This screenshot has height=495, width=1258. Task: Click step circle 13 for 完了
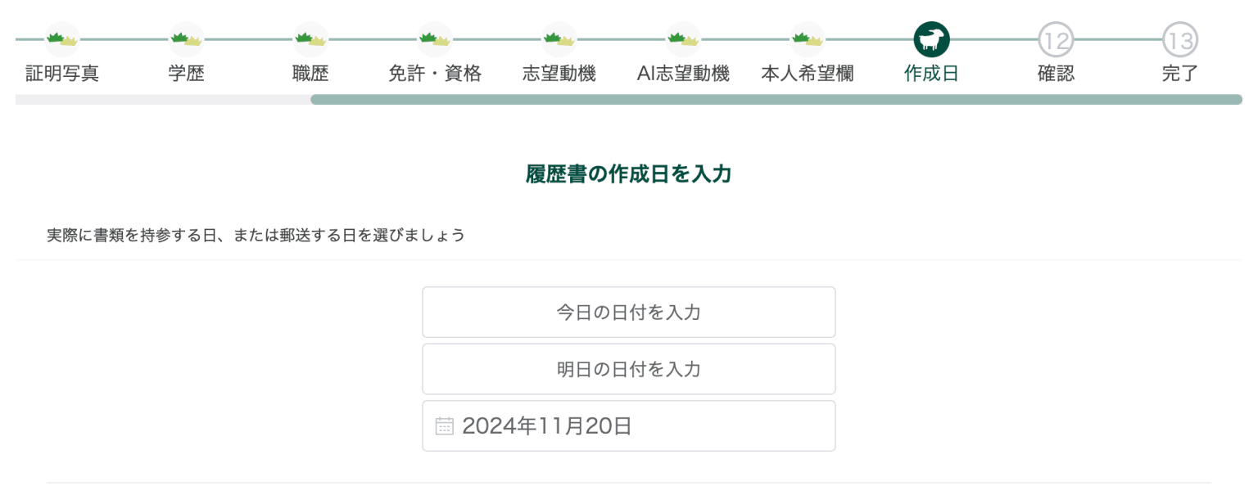tap(1179, 39)
